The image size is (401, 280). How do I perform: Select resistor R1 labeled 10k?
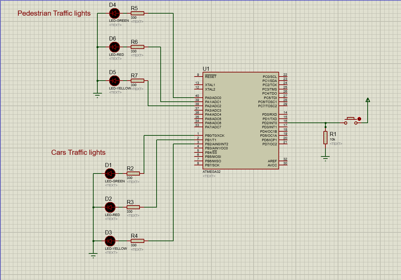click(x=325, y=137)
